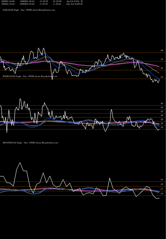Click the 36 axis label on weekly chart

162,104
